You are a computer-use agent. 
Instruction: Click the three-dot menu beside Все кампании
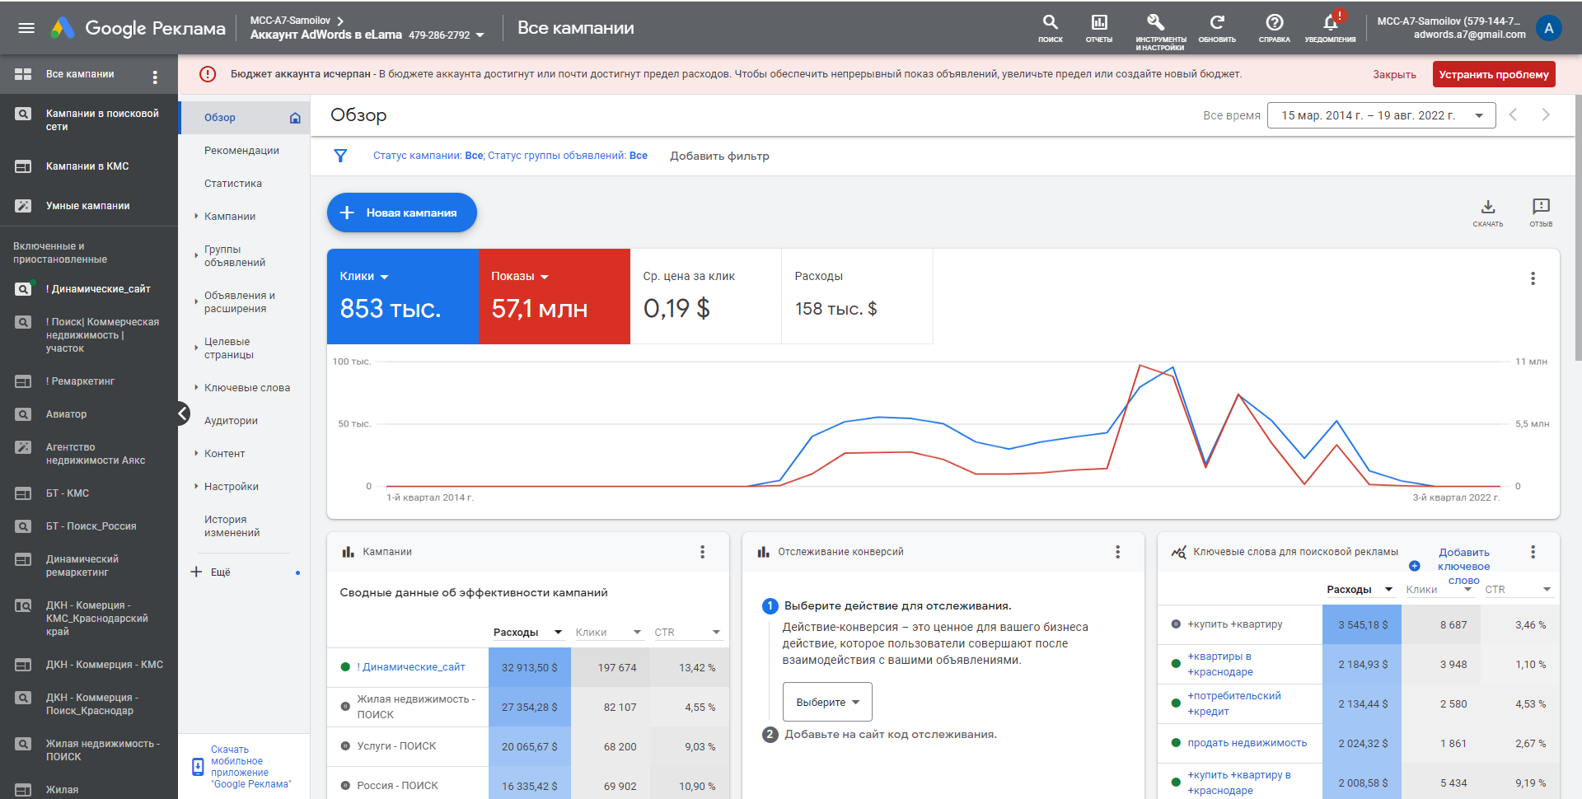pos(155,77)
